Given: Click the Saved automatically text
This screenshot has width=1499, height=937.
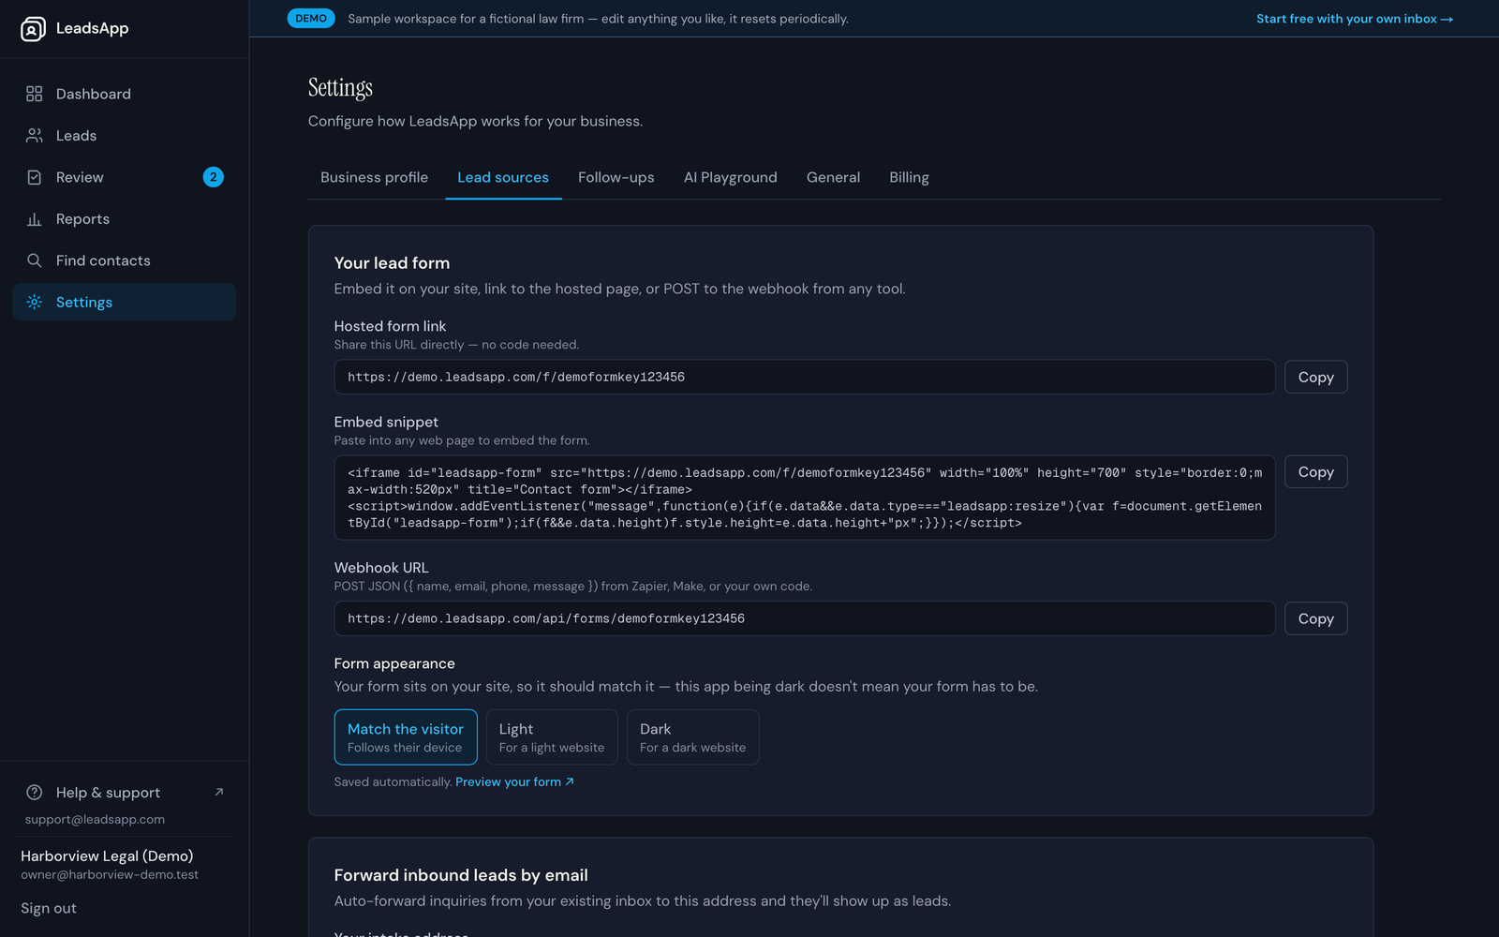Looking at the screenshot, I should 393,781.
